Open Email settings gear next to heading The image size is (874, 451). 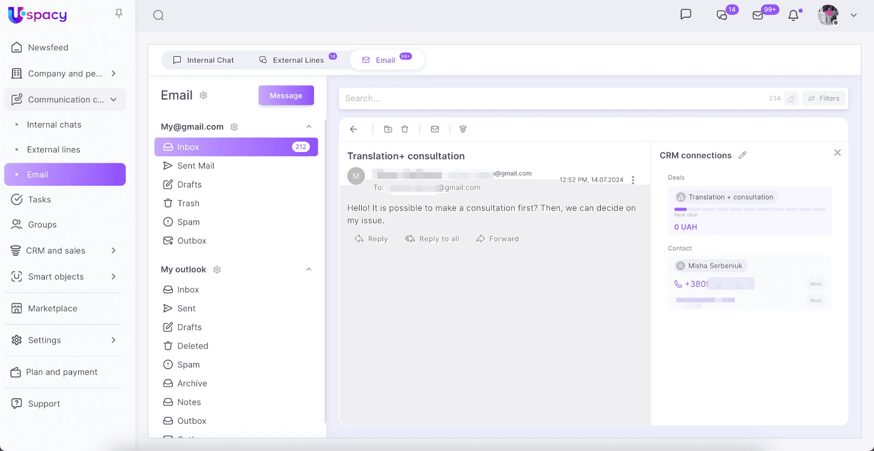(x=203, y=96)
